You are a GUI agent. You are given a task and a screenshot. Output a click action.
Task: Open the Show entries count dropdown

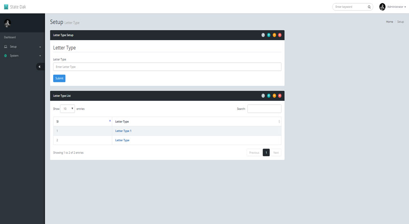click(67, 109)
